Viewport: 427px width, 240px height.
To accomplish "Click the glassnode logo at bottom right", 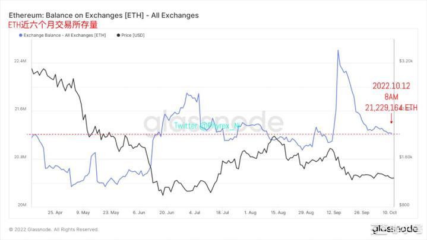I will (394, 229).
